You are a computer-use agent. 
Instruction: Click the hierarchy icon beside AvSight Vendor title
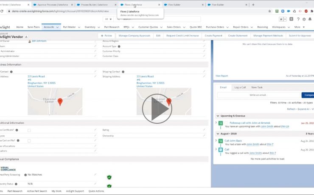(26, 37)
